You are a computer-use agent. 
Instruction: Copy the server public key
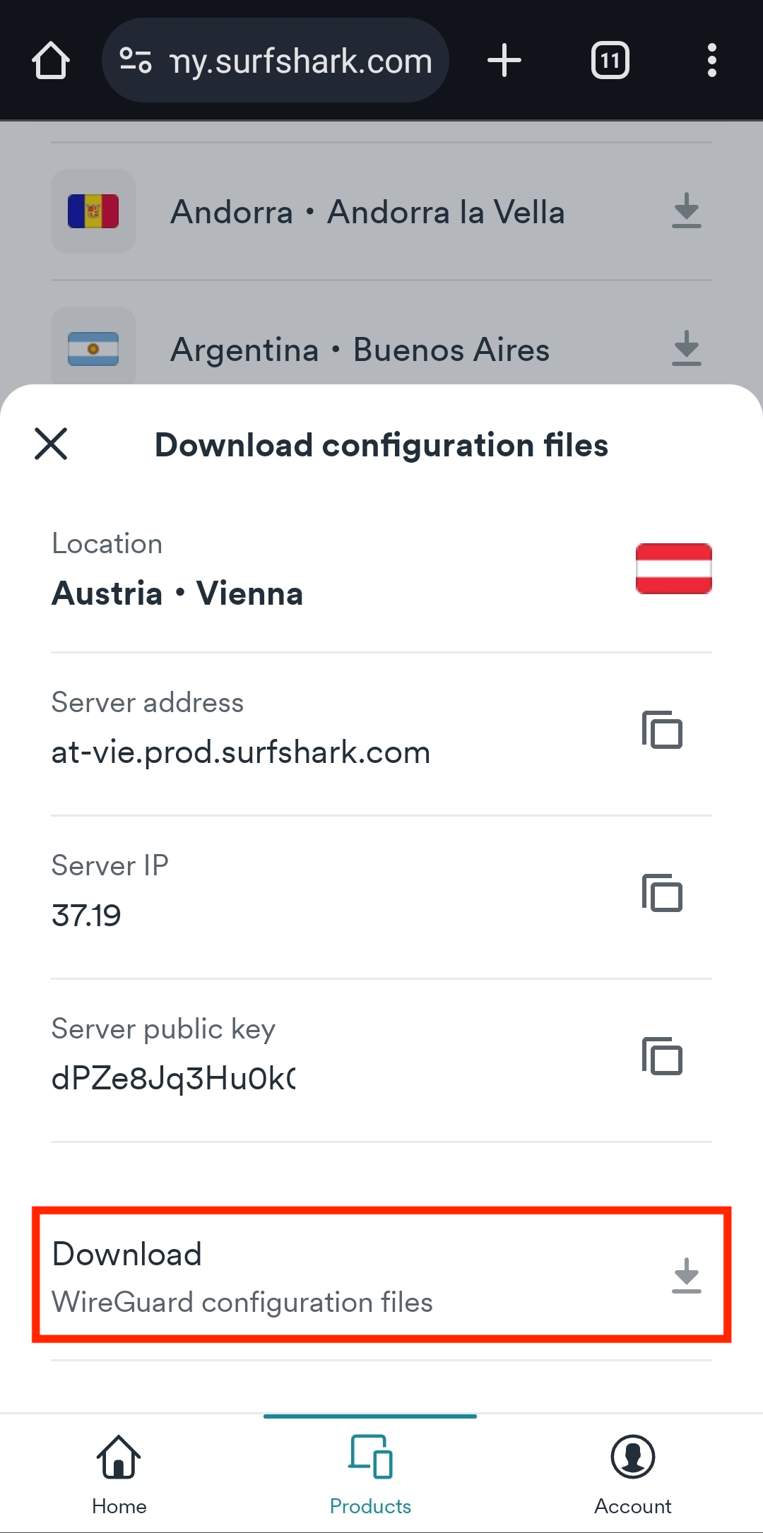(x=662, y=1056)
